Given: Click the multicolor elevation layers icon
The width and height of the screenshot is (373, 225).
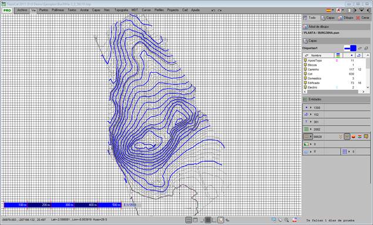Looking at the screenshot, I should point(359,137).
